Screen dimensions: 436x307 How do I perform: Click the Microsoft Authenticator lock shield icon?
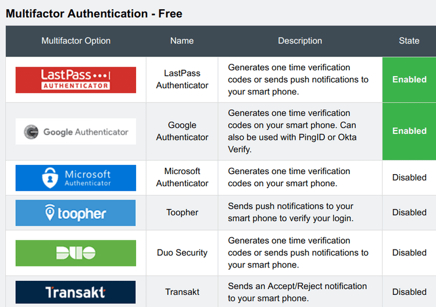pyautogui.click(x=50, y=178)
